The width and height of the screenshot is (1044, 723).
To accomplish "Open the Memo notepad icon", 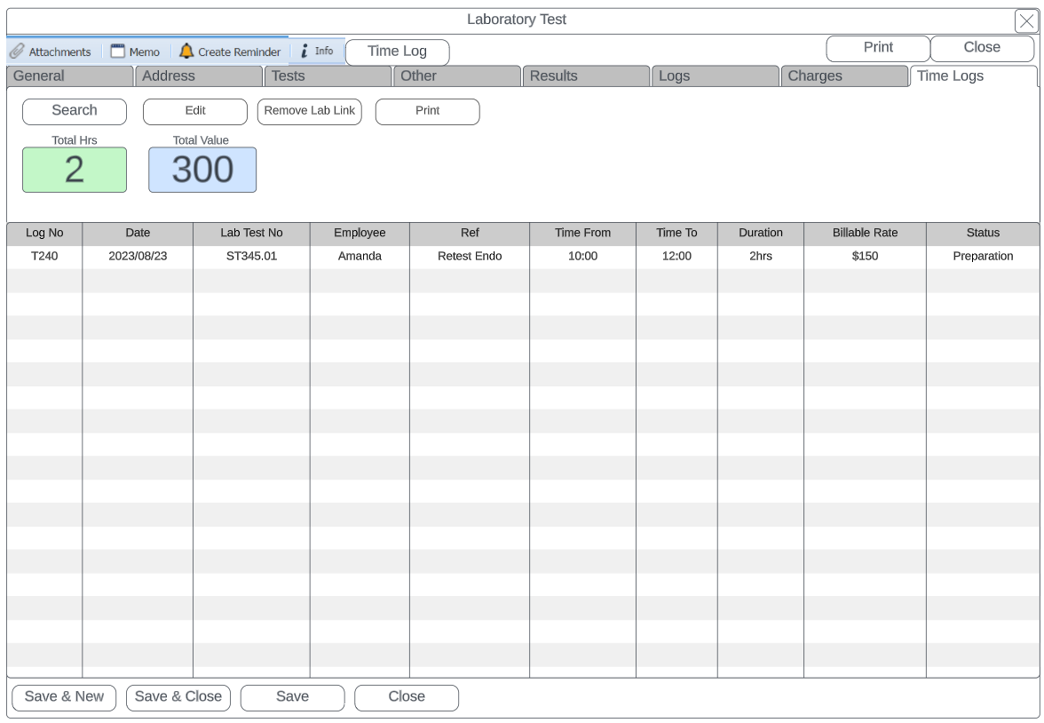I will [x=118, y=52].
